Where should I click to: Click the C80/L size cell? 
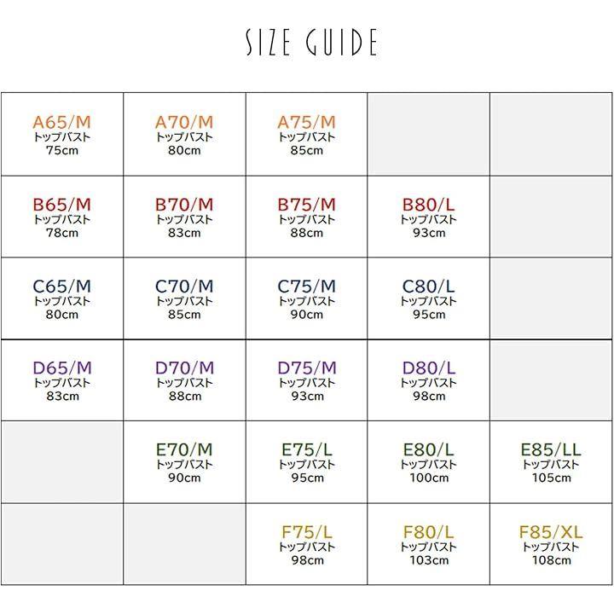[x=429, y=298]
